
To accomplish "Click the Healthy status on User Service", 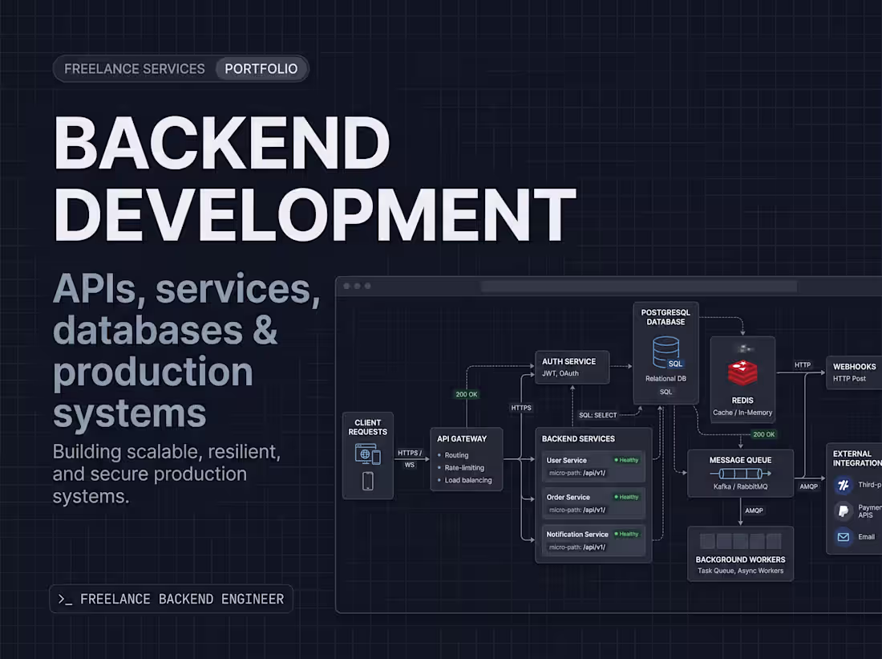I will point(627,460).
